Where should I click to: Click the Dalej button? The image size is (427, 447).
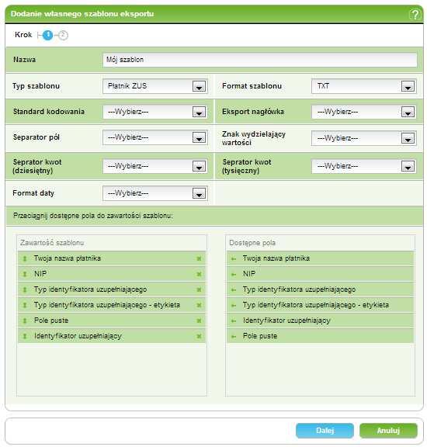325,431
